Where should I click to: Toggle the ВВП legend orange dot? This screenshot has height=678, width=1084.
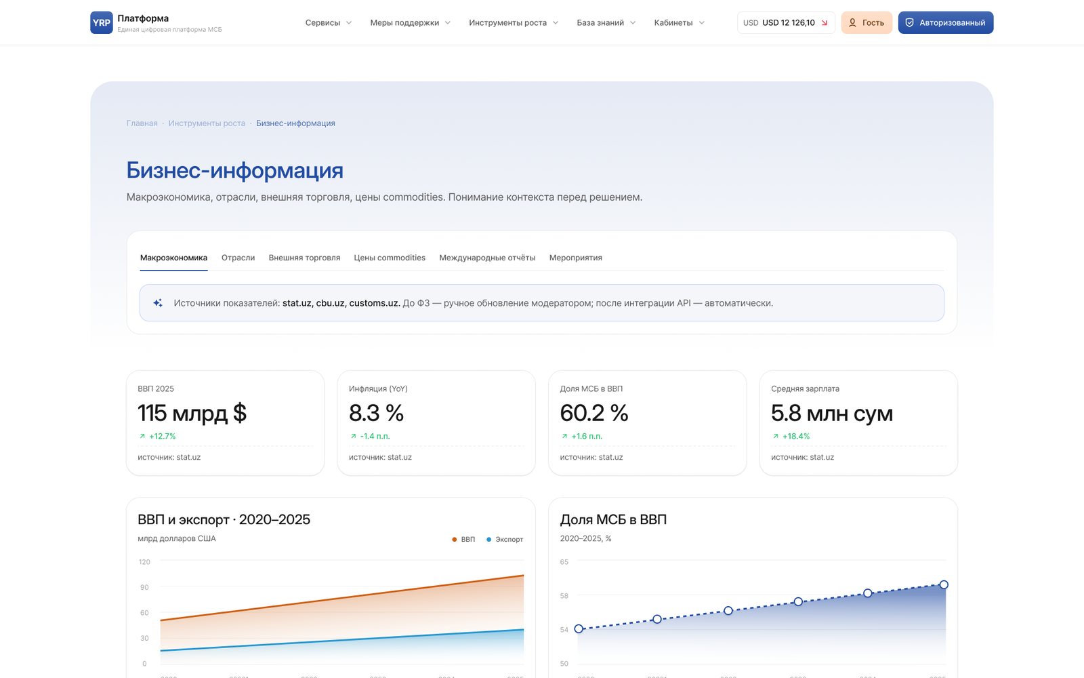[x=454, y=540]
